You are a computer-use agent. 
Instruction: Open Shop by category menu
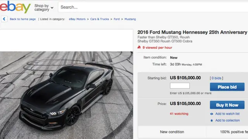click(x=42, y=8)
